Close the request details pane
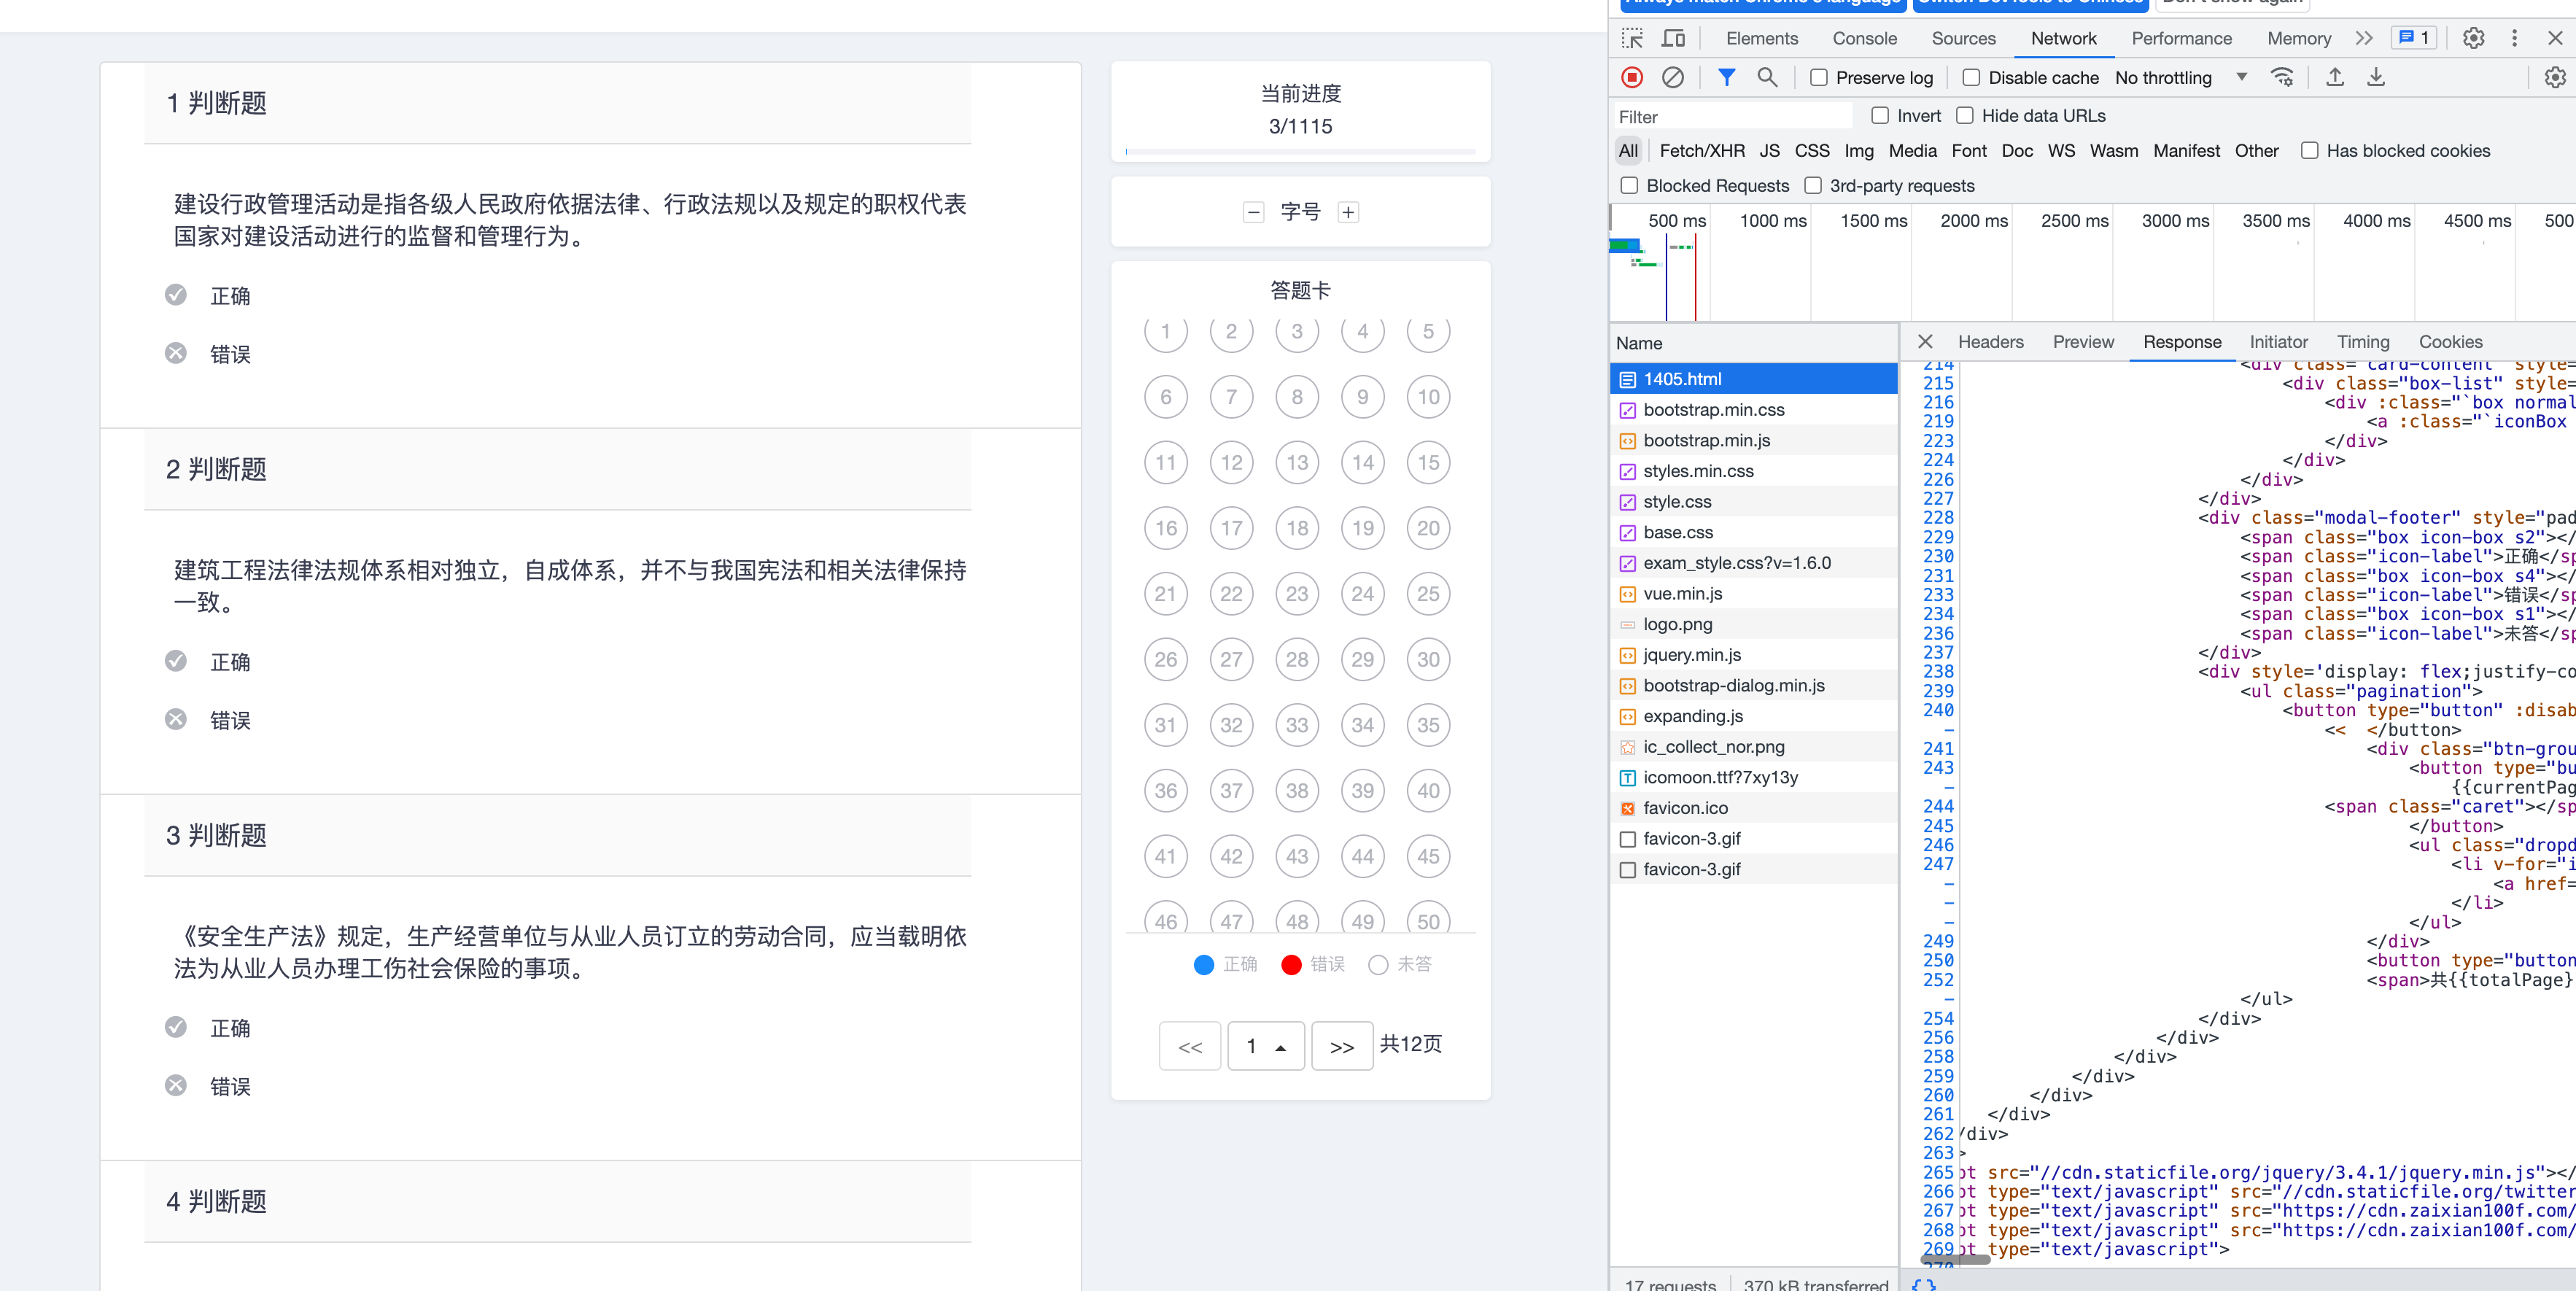This screenshot has height=1291, width=2576. tap(1925, 341)
